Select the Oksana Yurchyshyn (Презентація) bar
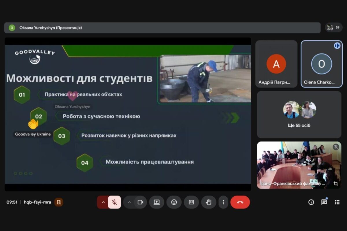 162,28
